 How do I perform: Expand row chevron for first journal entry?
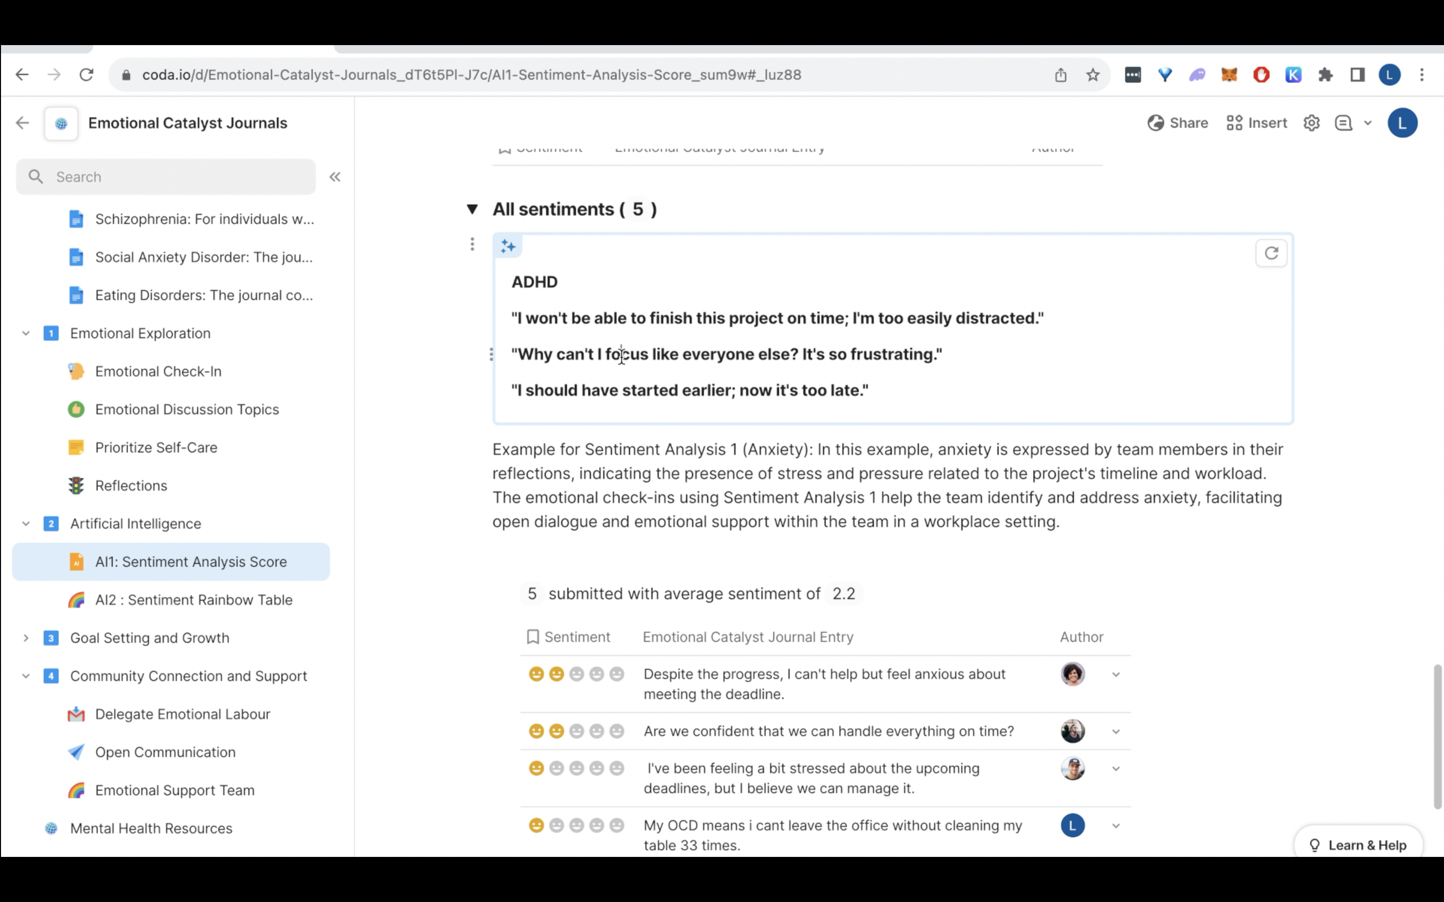[x=1116, y=674]
